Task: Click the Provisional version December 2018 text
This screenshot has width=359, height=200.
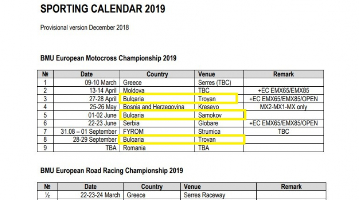Action: (84, 27)
